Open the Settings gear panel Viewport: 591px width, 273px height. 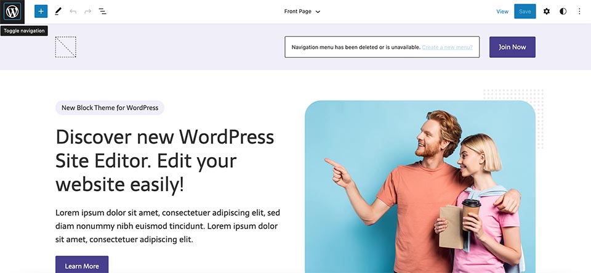click(x=547, y=12)
